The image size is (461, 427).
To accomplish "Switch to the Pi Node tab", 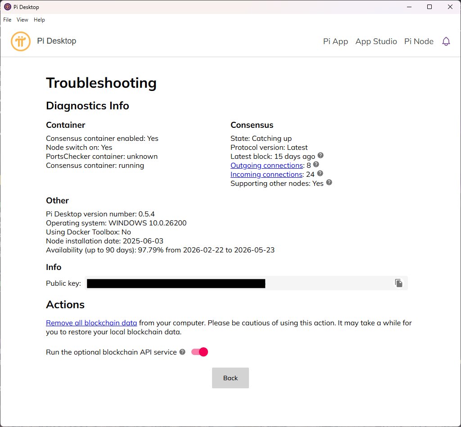I will [419, 41].
